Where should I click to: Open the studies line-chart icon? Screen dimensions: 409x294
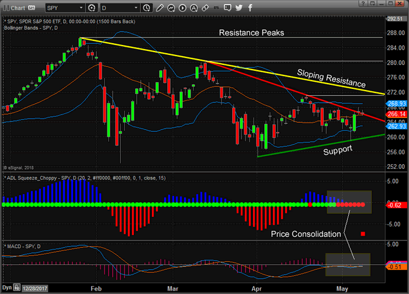[x=171, y=8]
